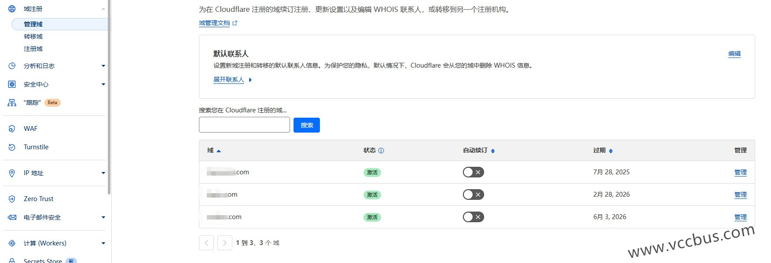Expand the IP 地址 dropdown arrow
This screenshot has width=771, height=263.
coord(103,173)
